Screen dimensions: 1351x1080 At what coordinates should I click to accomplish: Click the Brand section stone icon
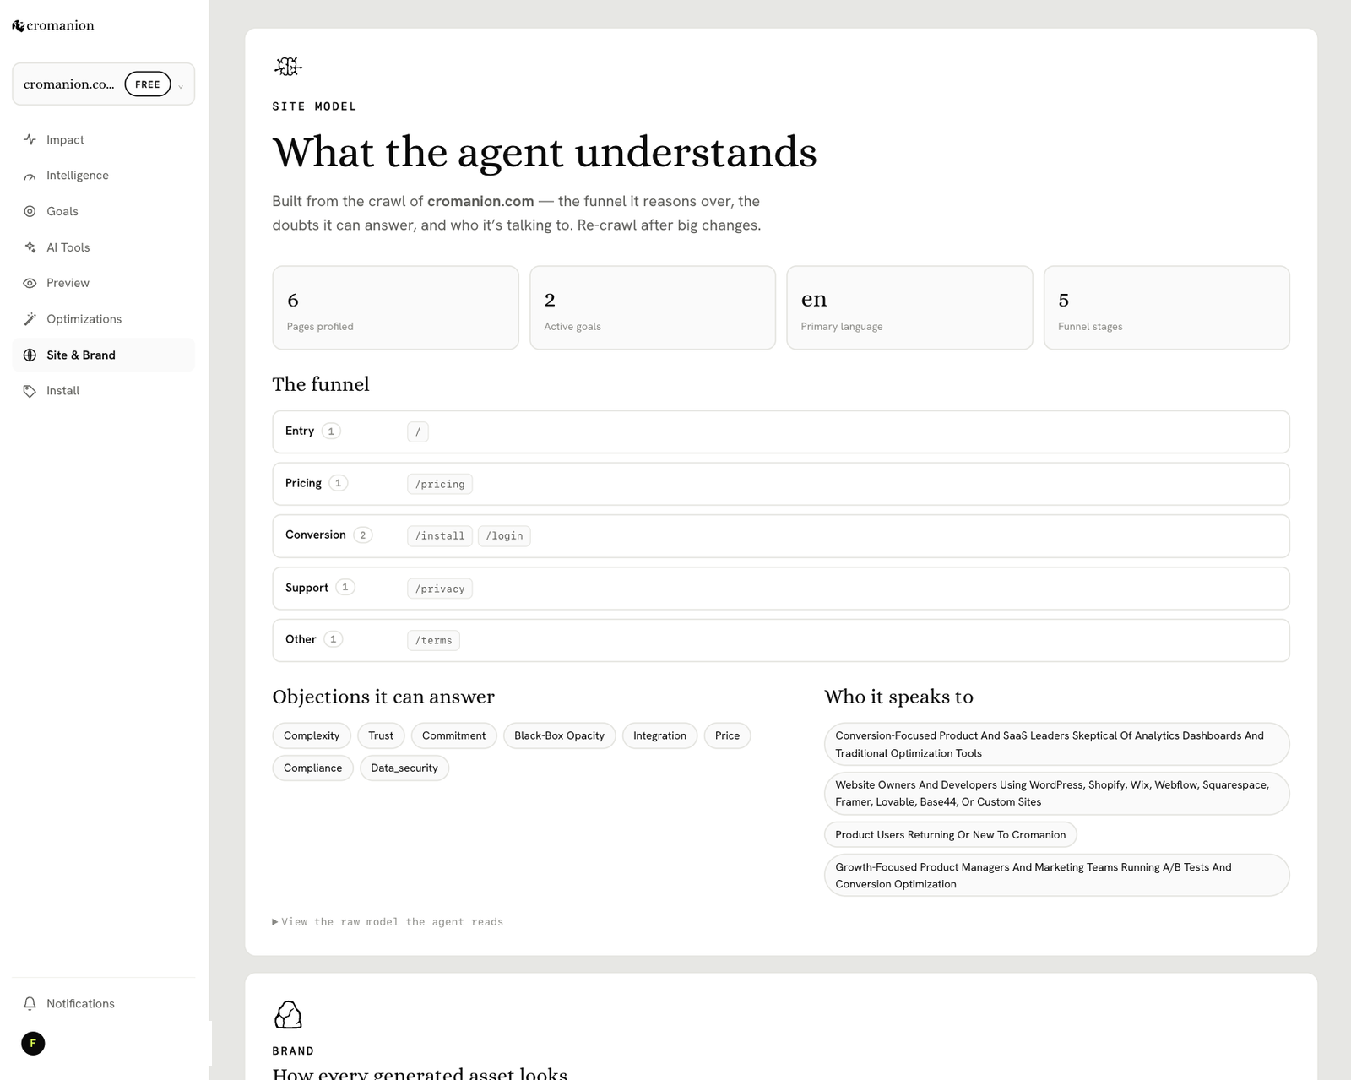[x=288, y=1015]
